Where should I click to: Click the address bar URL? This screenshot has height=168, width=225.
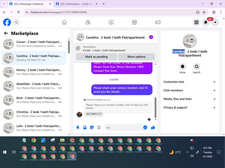(x=59, y=12)
